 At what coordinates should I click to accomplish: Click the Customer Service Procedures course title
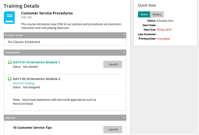[47, 13]
